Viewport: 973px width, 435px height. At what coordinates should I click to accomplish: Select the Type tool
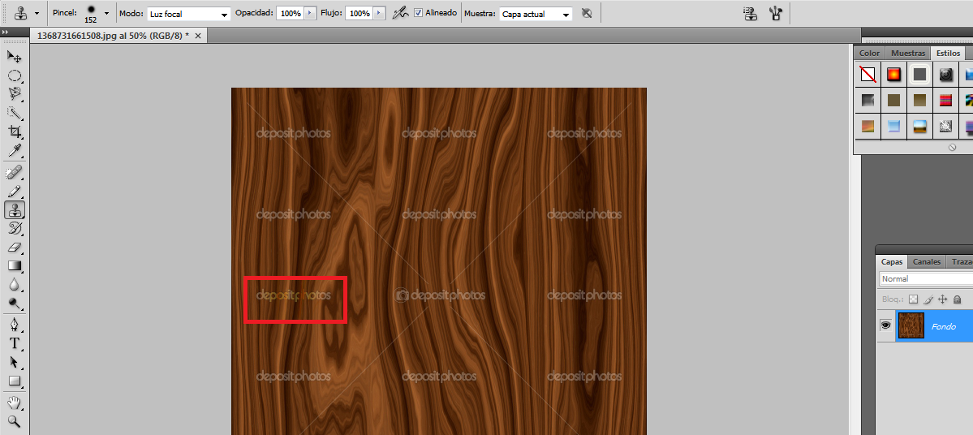(15, 343)
